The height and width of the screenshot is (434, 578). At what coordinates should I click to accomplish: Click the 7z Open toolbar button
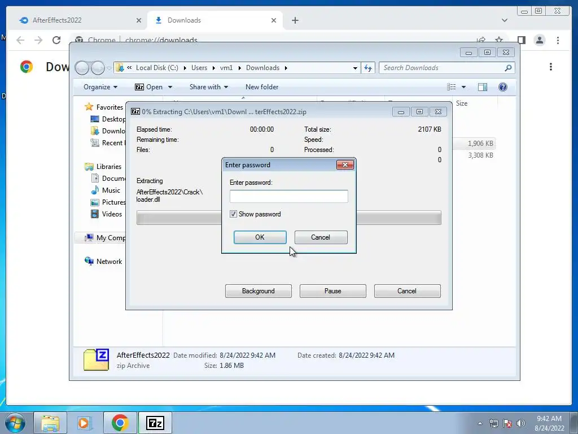148,87
